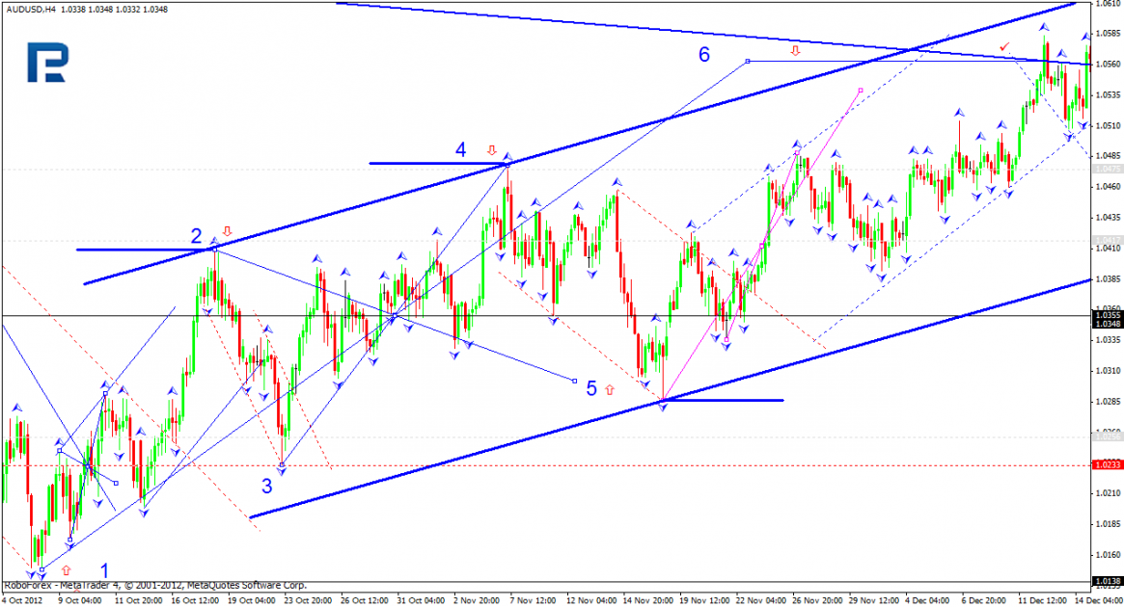Click the red down arrow beside wave label 4

coord(492,150)
